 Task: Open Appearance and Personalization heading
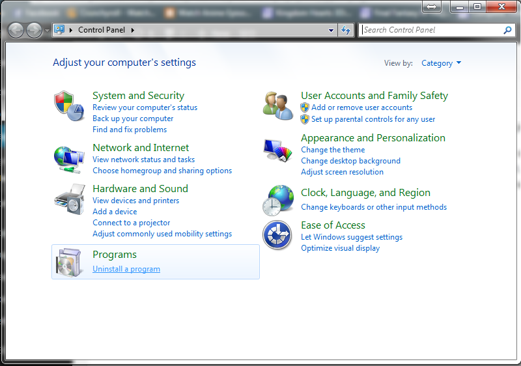[373, 138]
